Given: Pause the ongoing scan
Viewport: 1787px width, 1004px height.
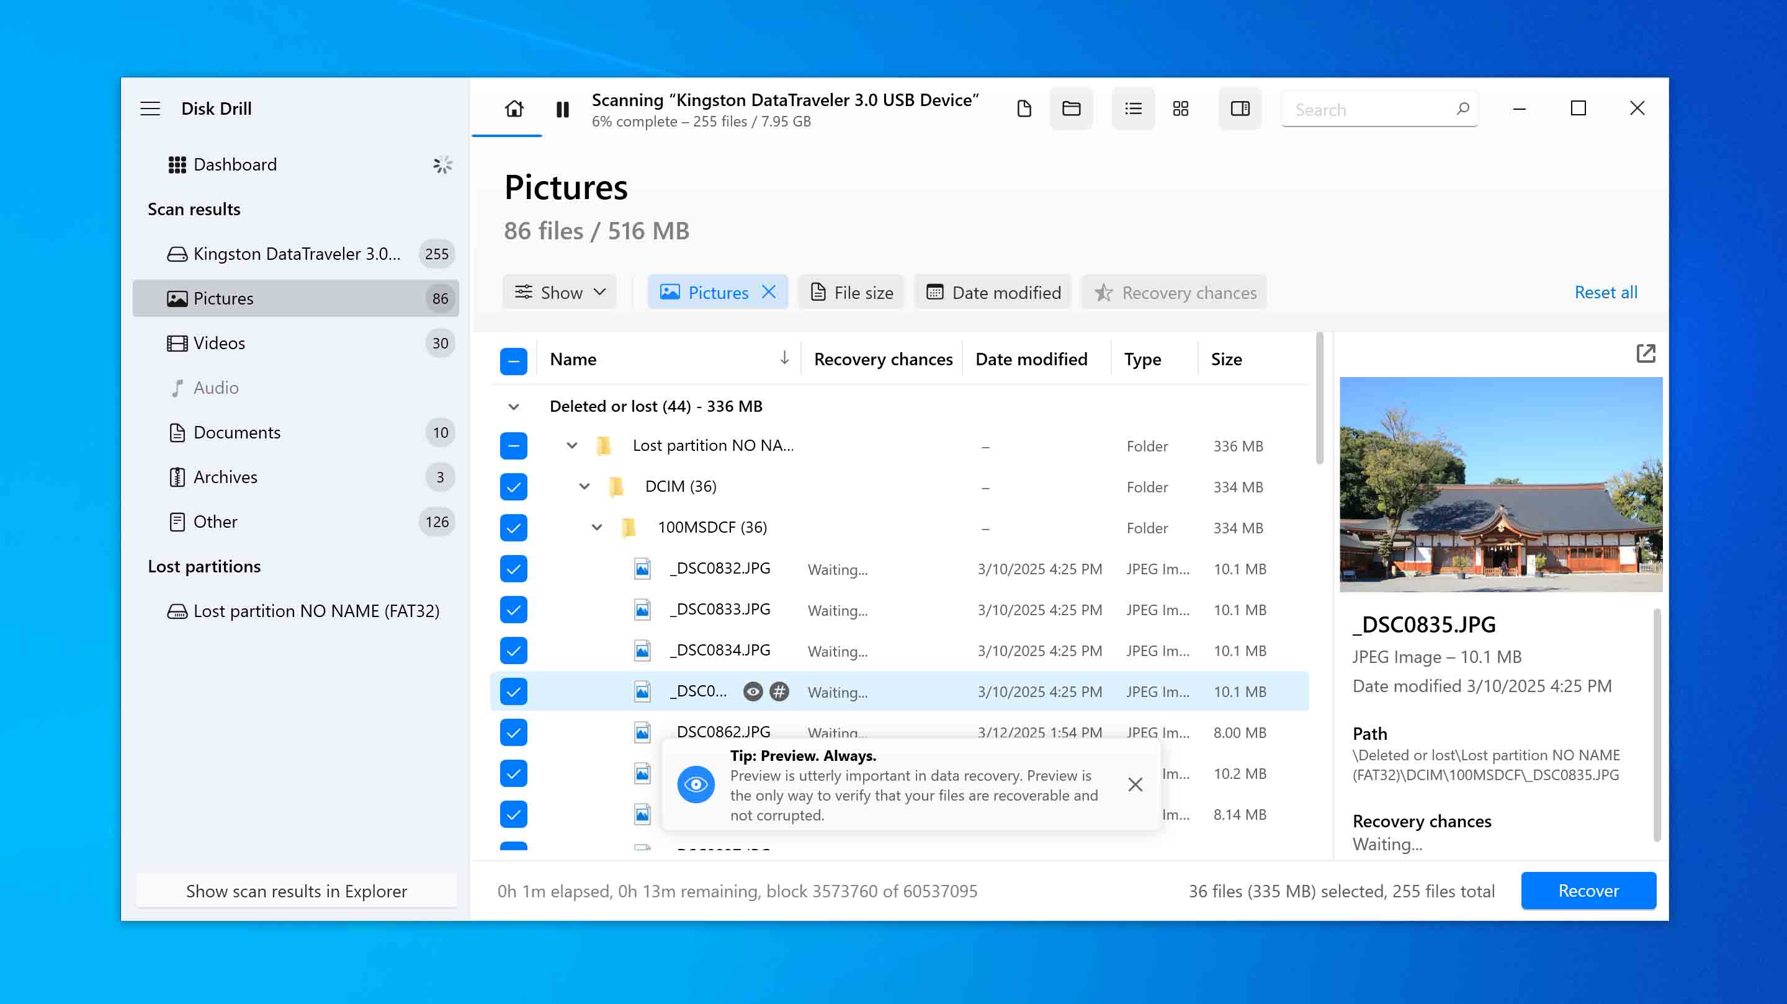Looking at the screenshot, I should click(562, 109).
